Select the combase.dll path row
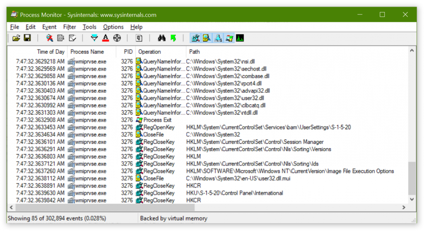The image size is (424, 232). click(x=207, y=76)
